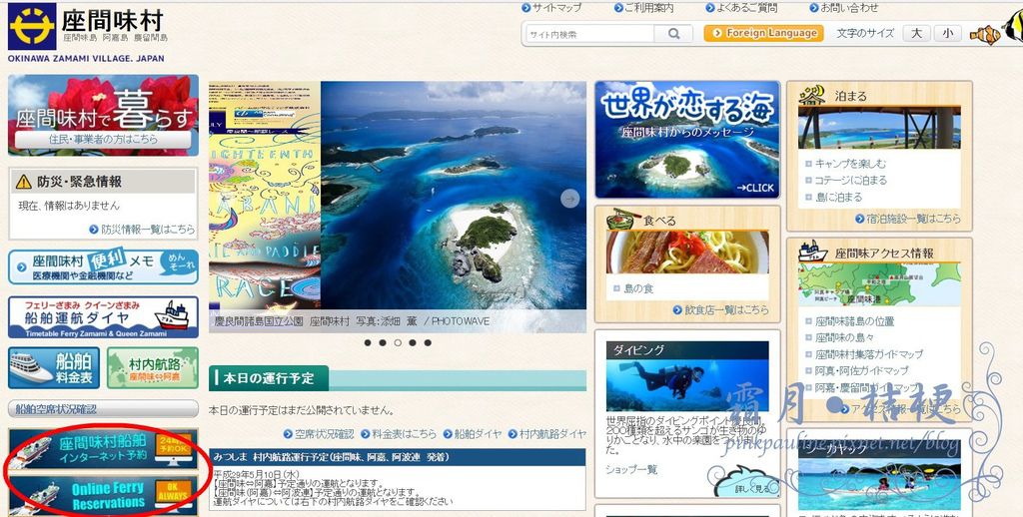Select the fourth slideshow dot

coord(413,342)
